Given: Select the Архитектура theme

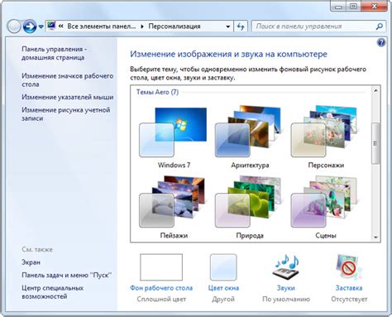Looking at the screenshot, I should tap(250, 137).
